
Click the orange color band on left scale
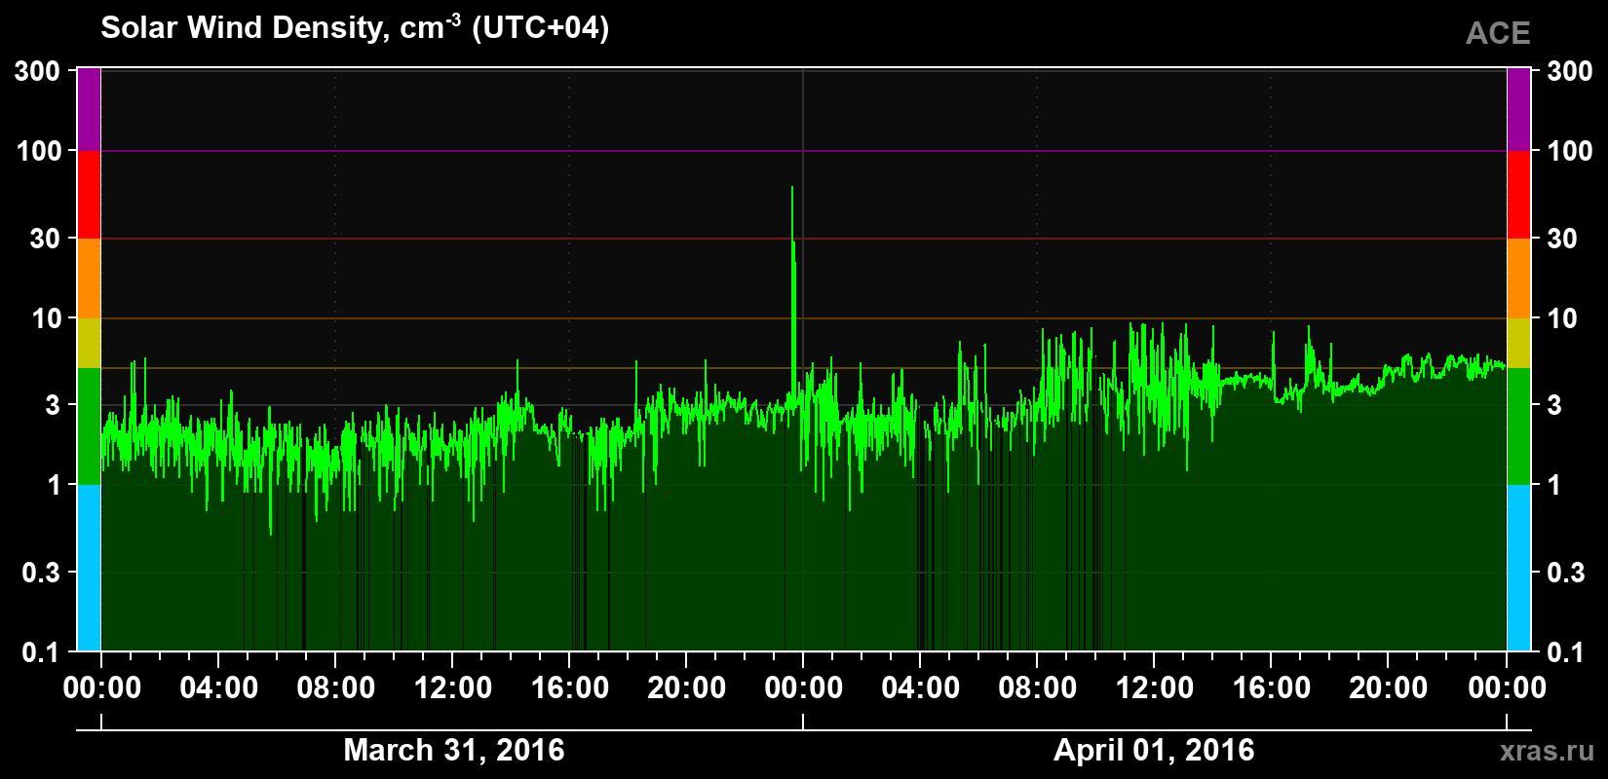tap(89, 278)
